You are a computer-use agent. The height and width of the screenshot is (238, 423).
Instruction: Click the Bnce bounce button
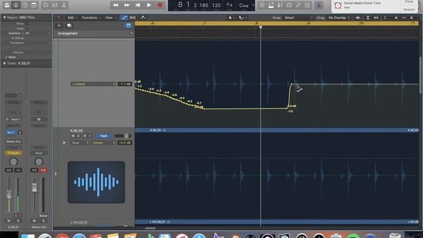click(43, 216)
